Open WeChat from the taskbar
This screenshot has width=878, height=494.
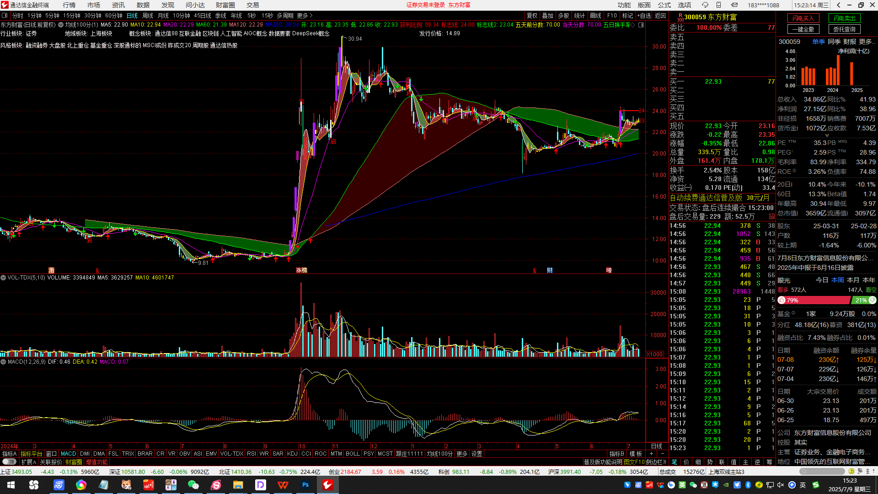point(193,485)
